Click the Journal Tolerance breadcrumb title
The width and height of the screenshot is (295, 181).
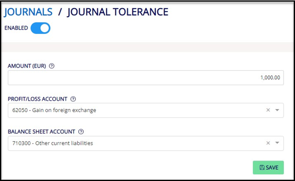click(x=118, y=12)
